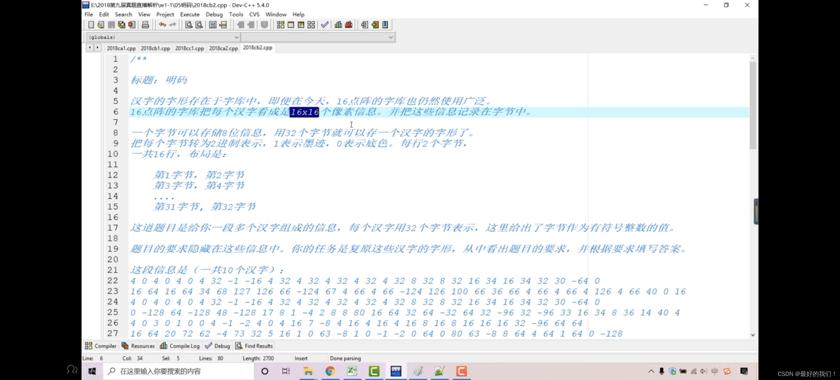Open the Debug bottom panel tab
Image resolution: width=840 pixels, height=380 pixels.
coord(217,346)
